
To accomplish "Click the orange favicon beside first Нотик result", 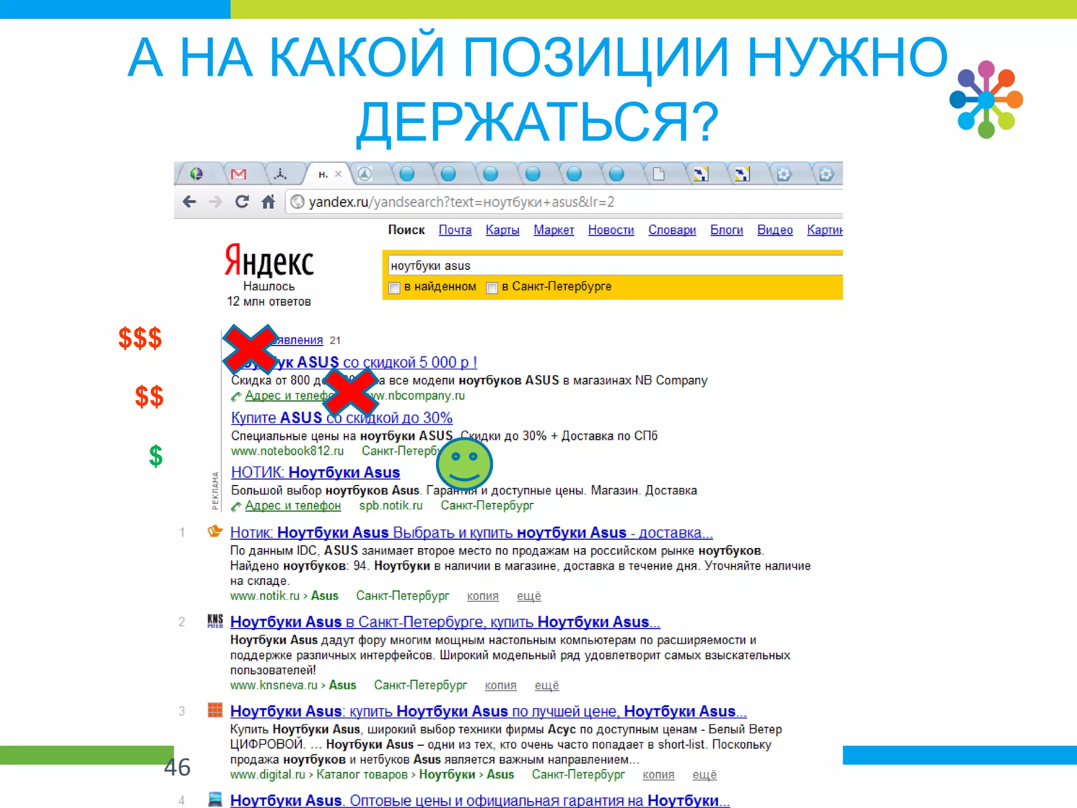I will tap(215, 531).
